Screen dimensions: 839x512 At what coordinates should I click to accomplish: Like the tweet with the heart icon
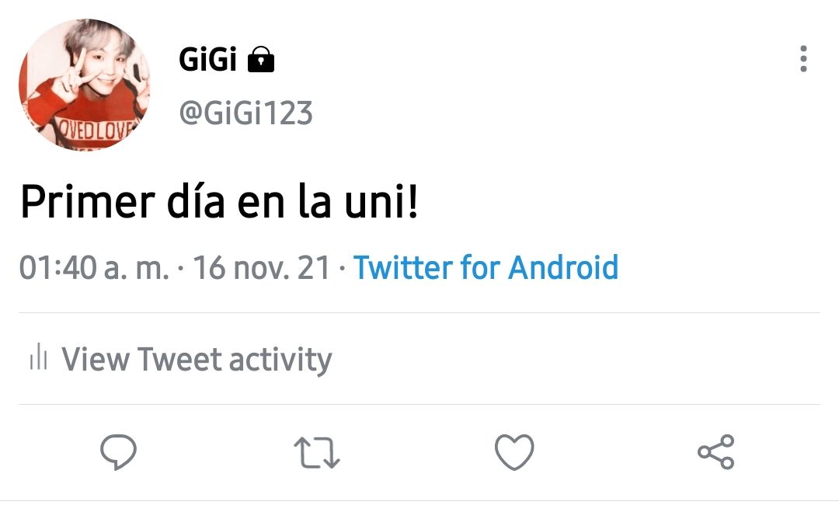coord(514,452)
